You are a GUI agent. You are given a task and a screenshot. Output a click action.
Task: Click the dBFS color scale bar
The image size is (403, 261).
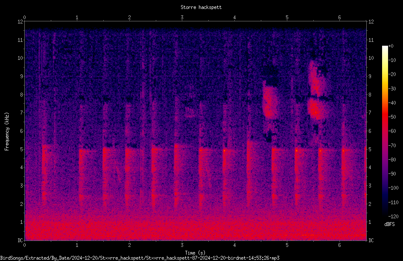[385, 131]
